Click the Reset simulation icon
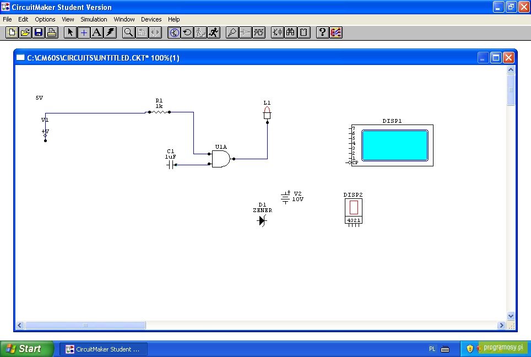 click(187, 33)
